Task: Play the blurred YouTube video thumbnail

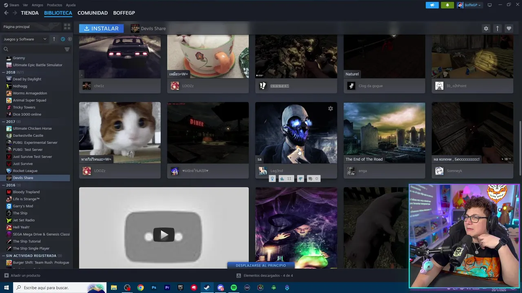Action: pos(164,235)
